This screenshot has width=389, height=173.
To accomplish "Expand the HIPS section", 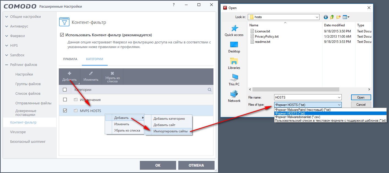I will pyautogui.click(x=7, y=46).
